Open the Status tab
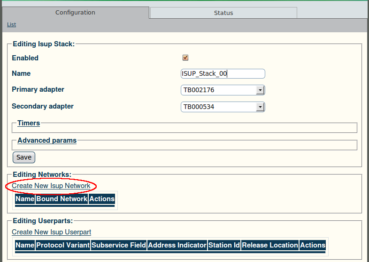Viewport: 369px width, 262px height. click(223, 13)
